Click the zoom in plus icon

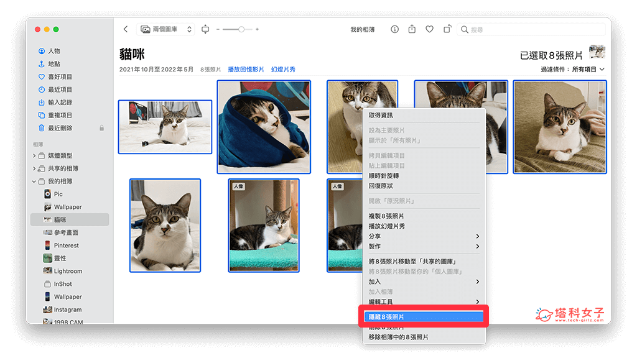[x=257, y=29]
